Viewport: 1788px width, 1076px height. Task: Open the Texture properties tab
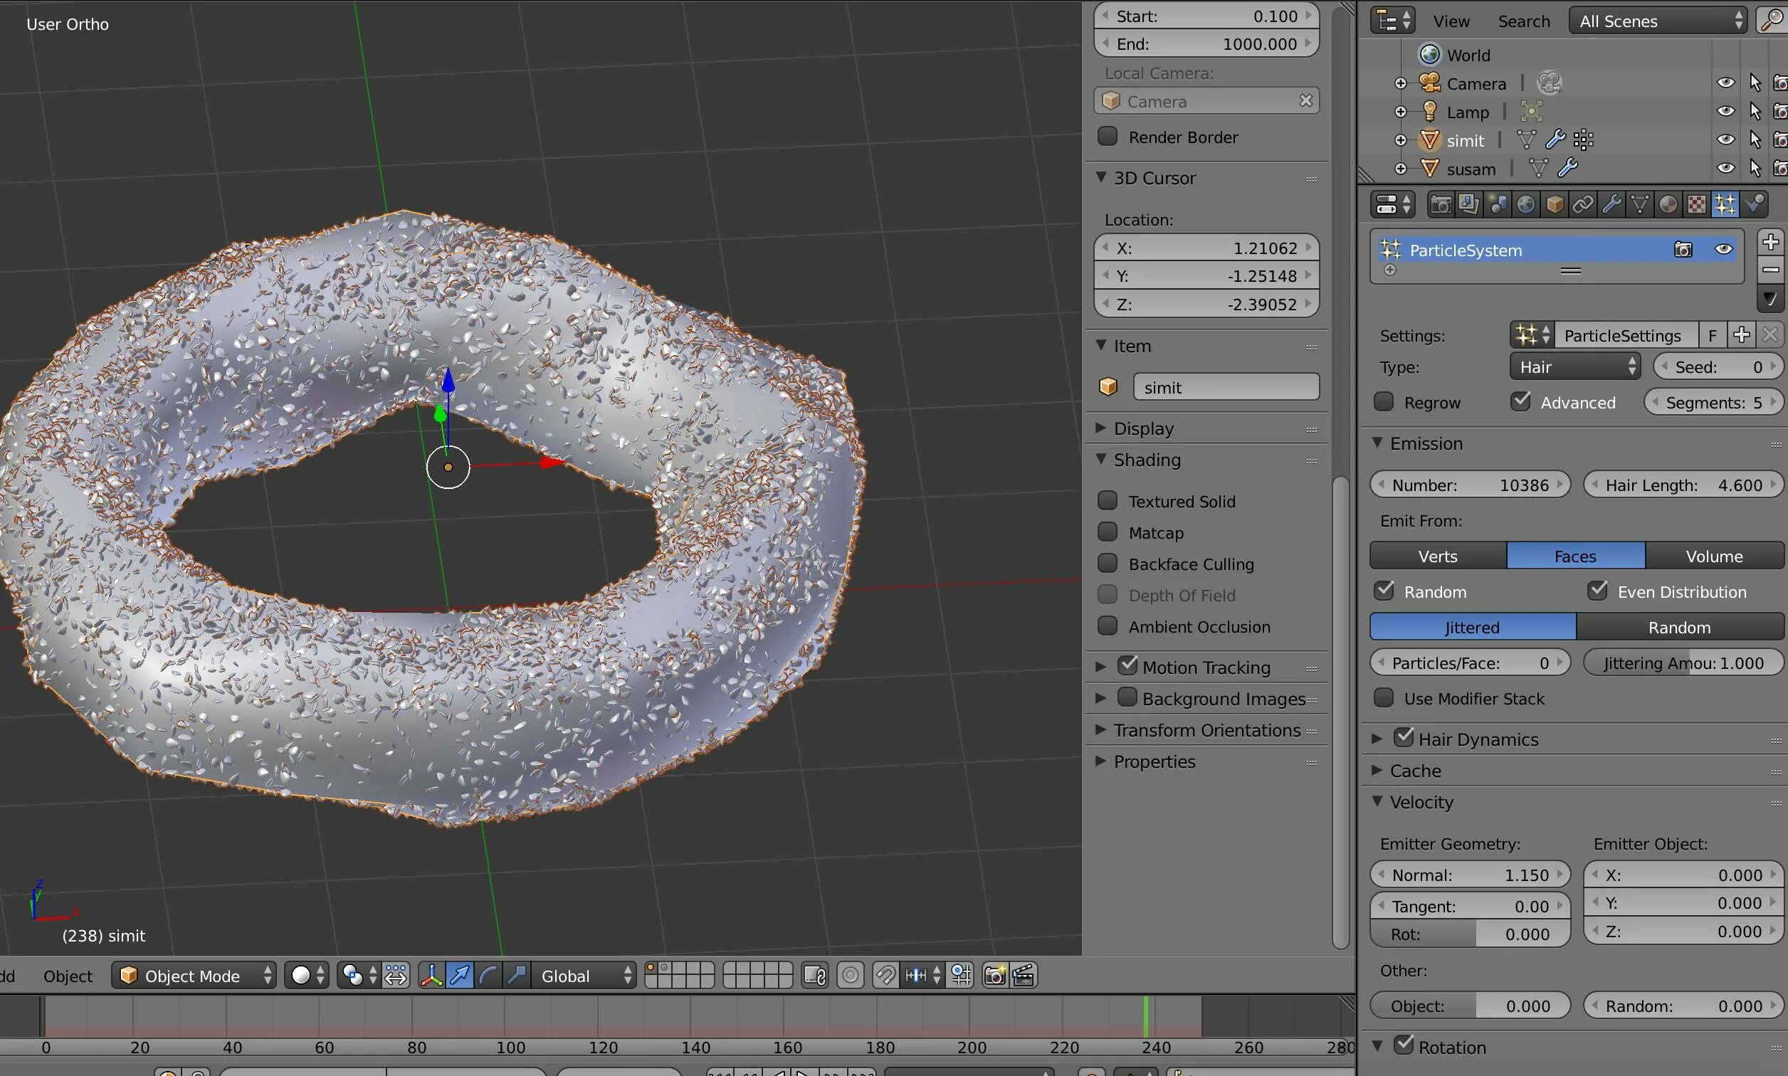pyautogui.click(x=1698, y=204)
